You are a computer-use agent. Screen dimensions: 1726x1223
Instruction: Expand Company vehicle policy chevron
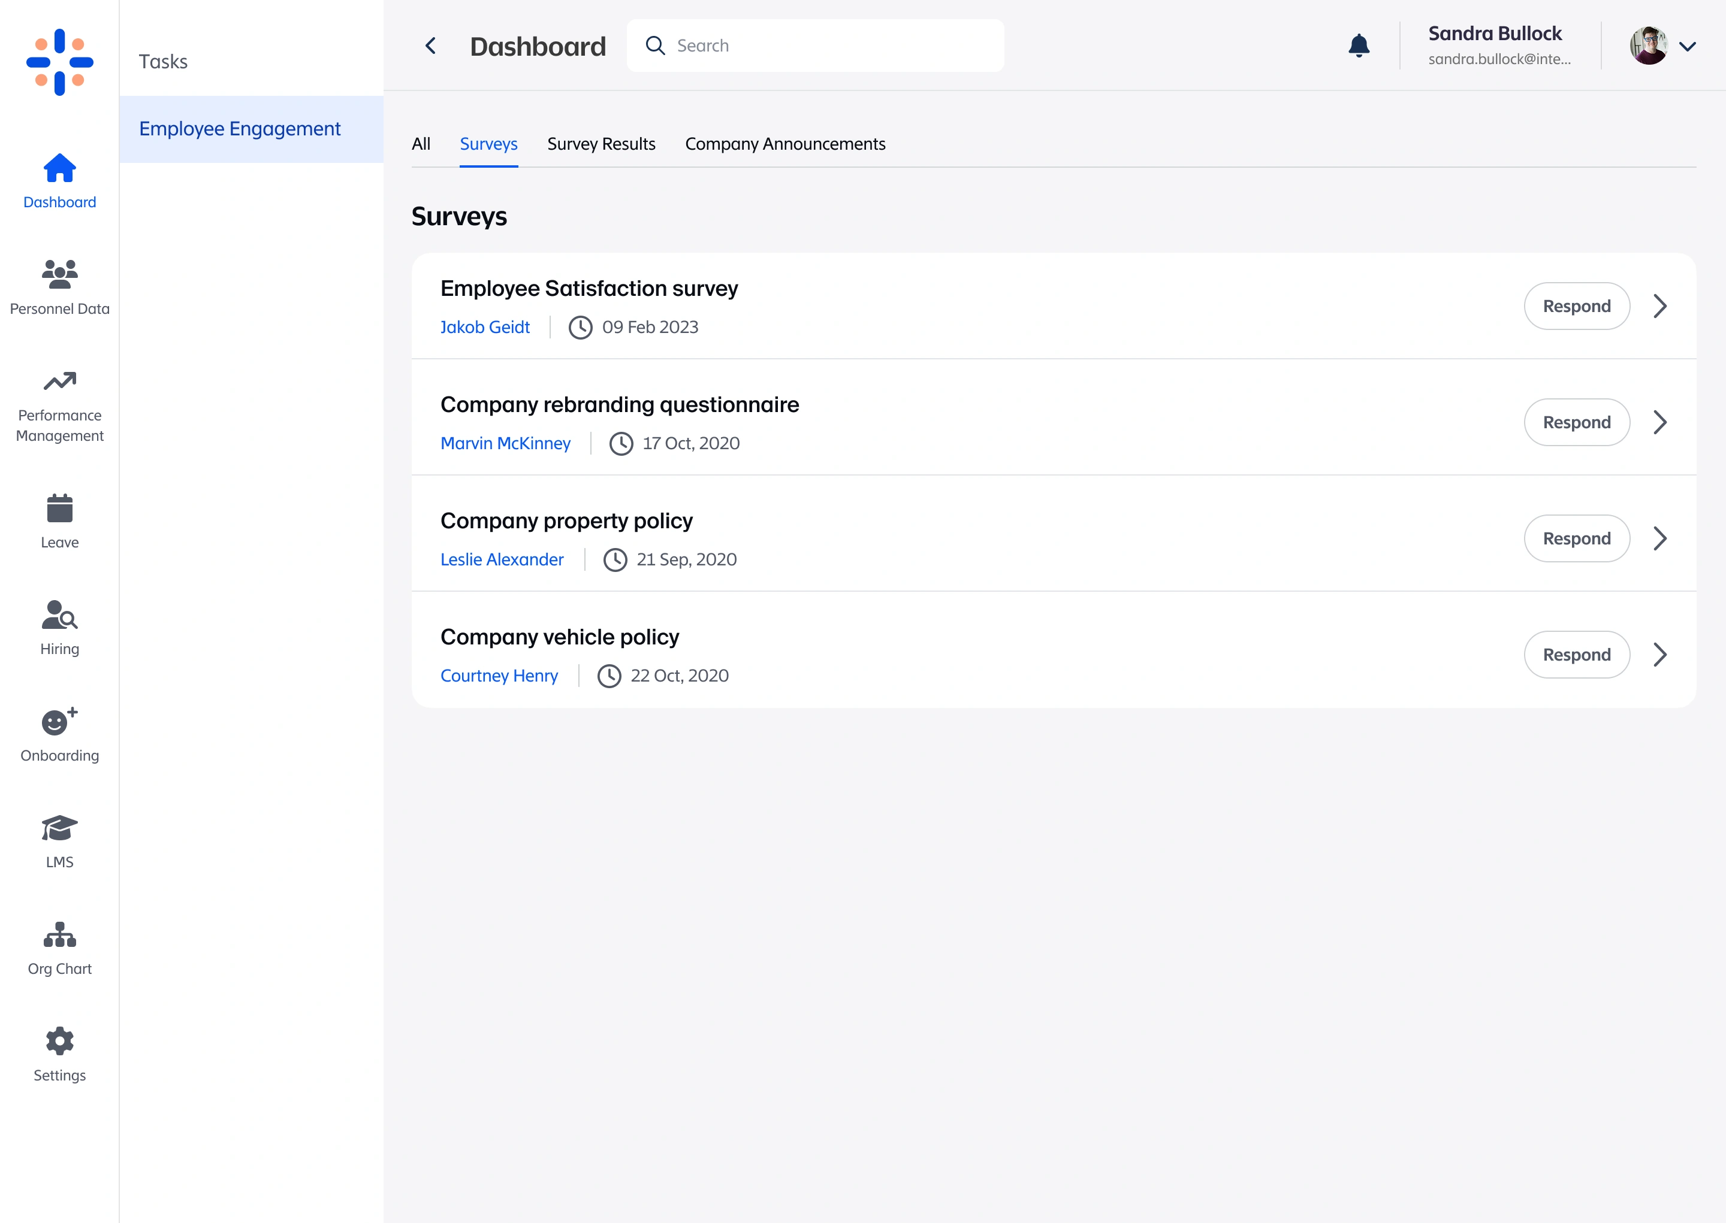click(x=1659, y=655)
